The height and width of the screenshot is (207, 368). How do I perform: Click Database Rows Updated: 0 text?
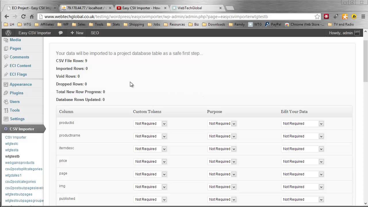[x=80, y=99]
